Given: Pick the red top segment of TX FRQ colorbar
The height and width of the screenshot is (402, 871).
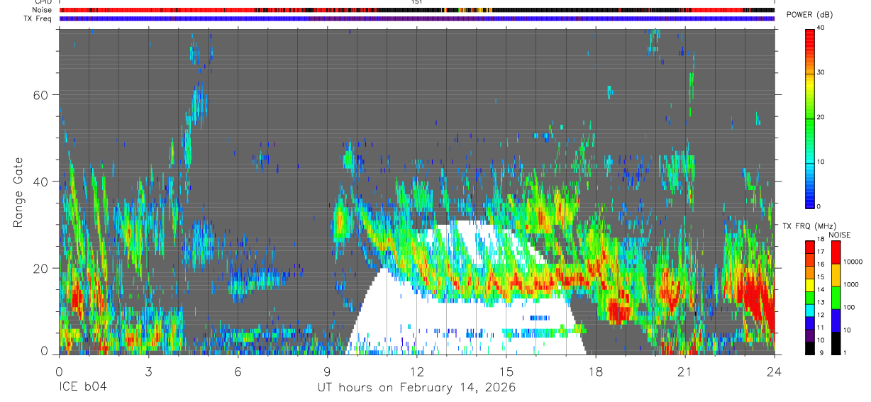Looking at the screenshot, I should [810, 247].
